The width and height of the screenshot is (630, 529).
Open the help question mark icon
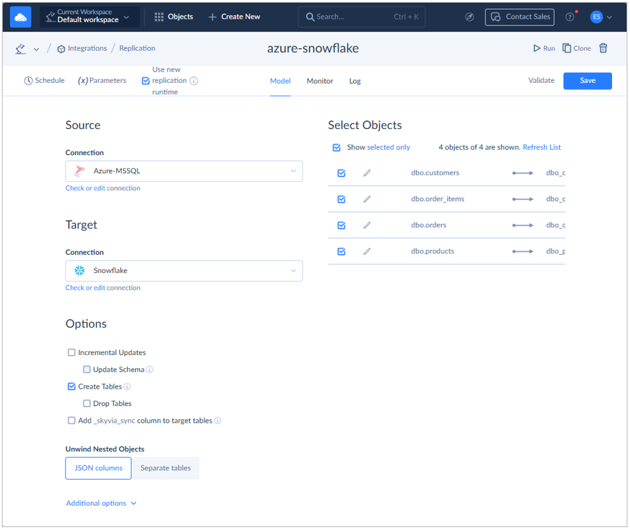(570, 17)
